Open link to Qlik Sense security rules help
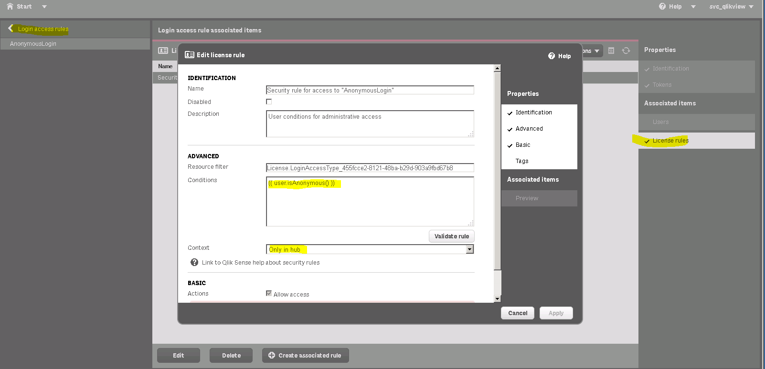Viewport: 765px width, 369px height. (x=261, y=263)
